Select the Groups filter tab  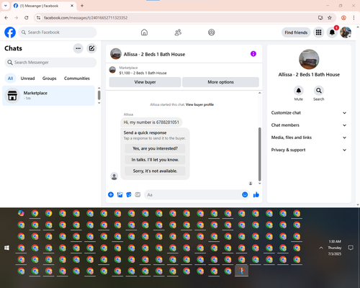(x=49, y=78)
